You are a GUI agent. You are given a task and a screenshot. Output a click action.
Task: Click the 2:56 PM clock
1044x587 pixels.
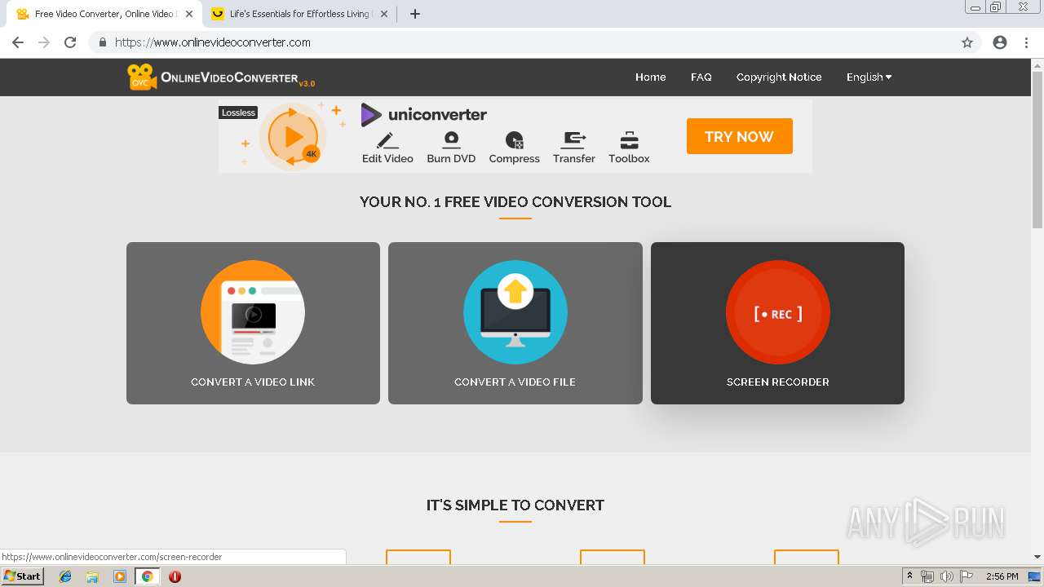coord(1002,576)
